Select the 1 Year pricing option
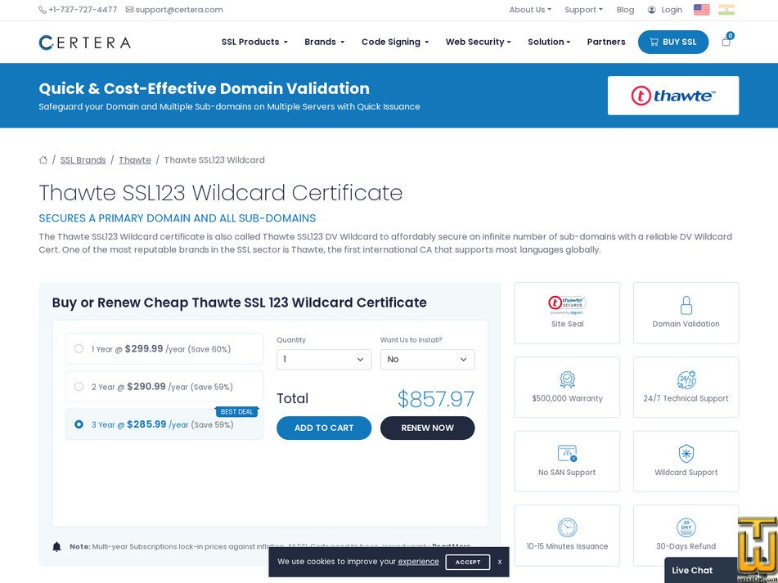The width and height of the screenshot is (778, 583). [79, 348]
